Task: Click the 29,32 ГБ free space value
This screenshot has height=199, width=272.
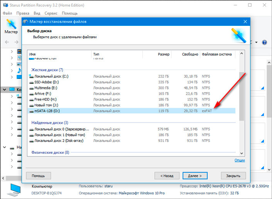Action: pyautogui.click(x=191, y=111)
